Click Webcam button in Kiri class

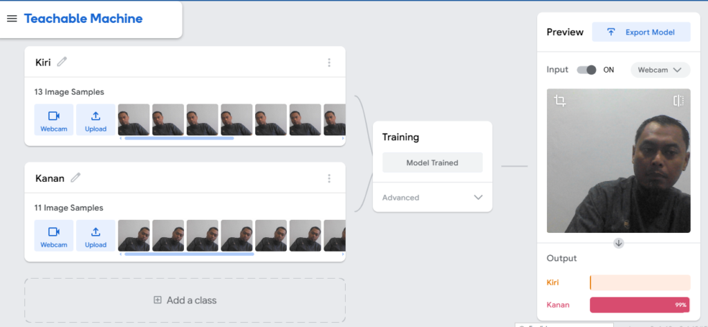pos(54,120)
